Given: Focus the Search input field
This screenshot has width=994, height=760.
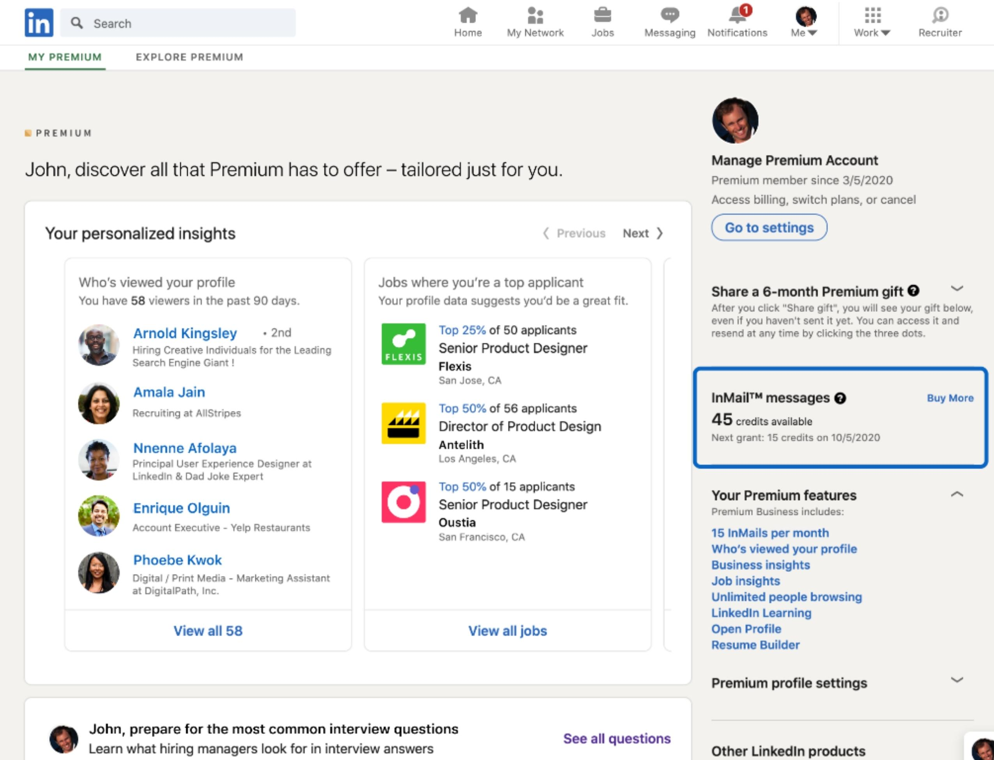Looking at the screenshot, I should (178, 23).
